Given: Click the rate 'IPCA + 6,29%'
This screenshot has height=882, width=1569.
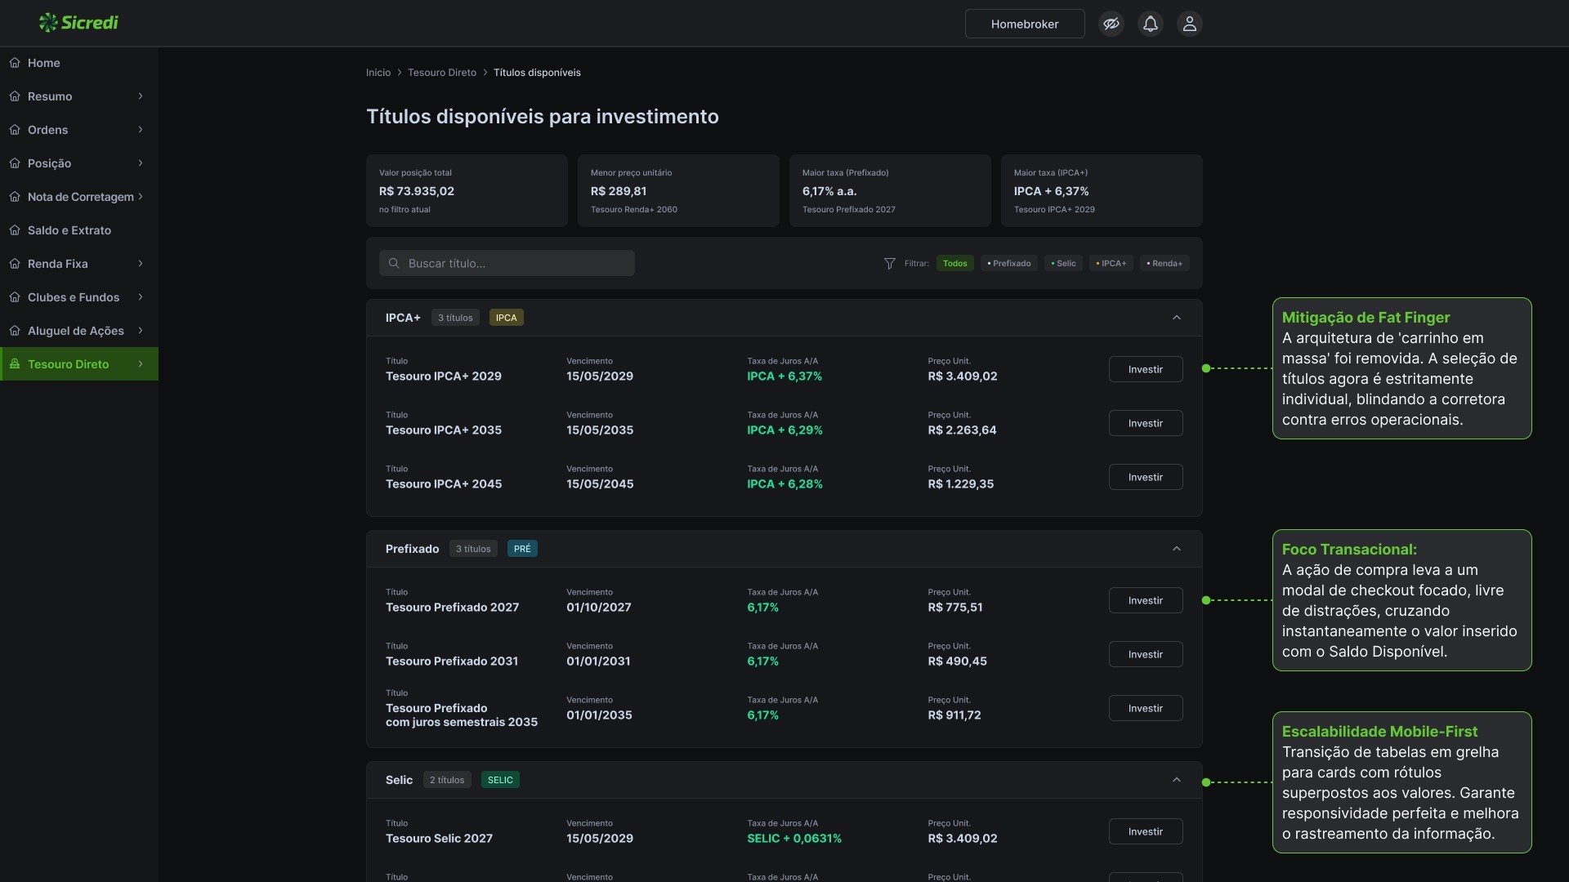Looking at the screenshot, I should click(x=784, y=430).
